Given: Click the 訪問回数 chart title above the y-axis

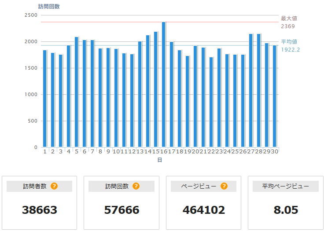Looking at the screenshot, I should pyautogui.click(x=49, y=7).
